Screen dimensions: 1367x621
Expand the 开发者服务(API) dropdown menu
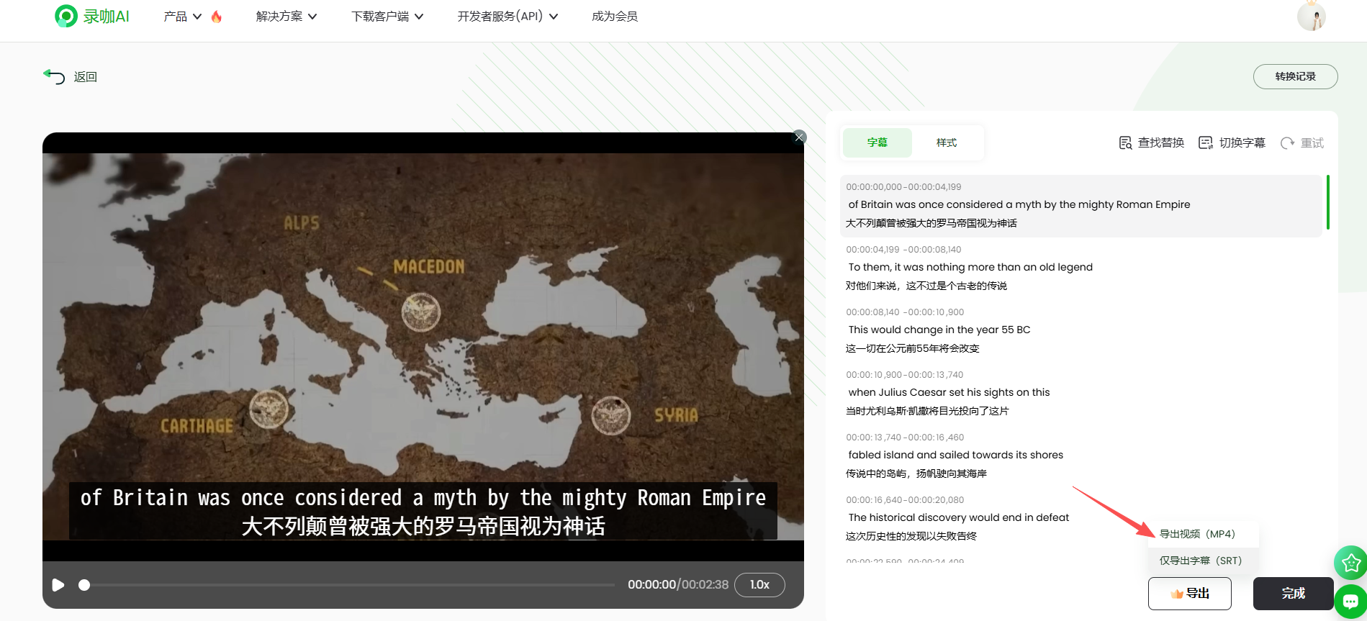(x=507, y=17)
